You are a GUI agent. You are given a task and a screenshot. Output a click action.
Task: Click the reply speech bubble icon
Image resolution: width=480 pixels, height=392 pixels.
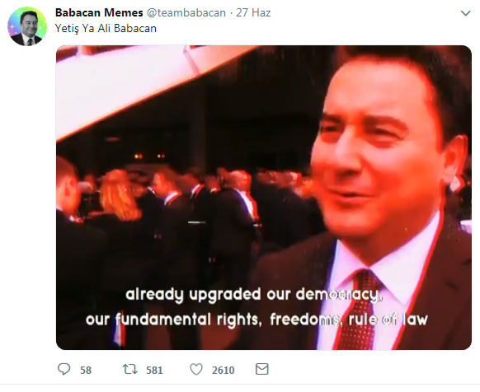tap(64, 369)
